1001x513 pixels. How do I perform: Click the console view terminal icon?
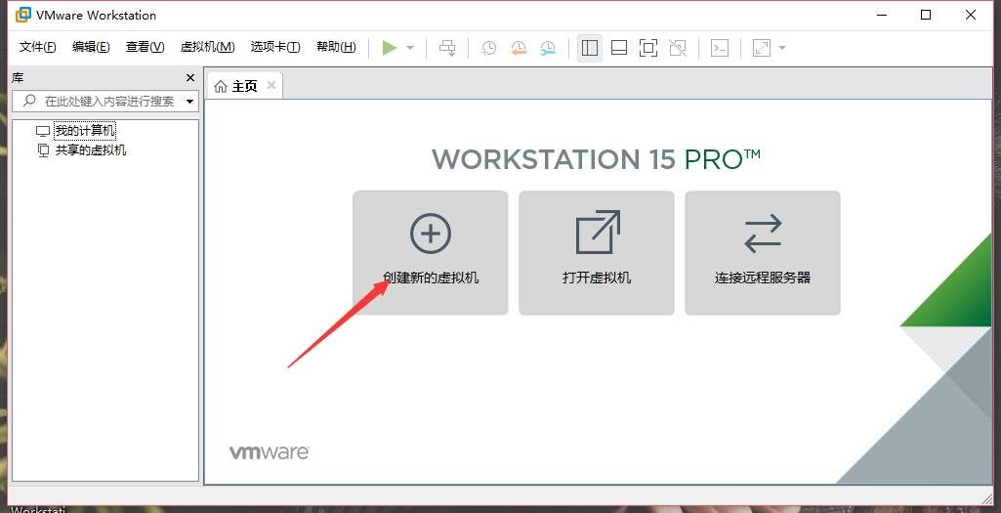point(720,48)
